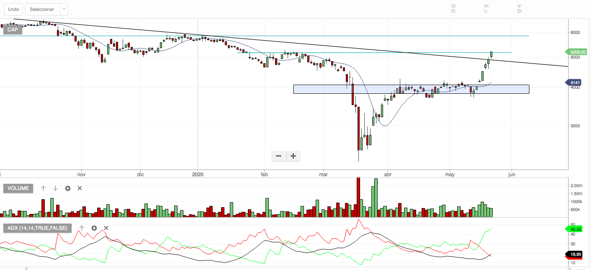Click the CAP symbol label
The image size is (592, 270).
(x=13, y=30)
